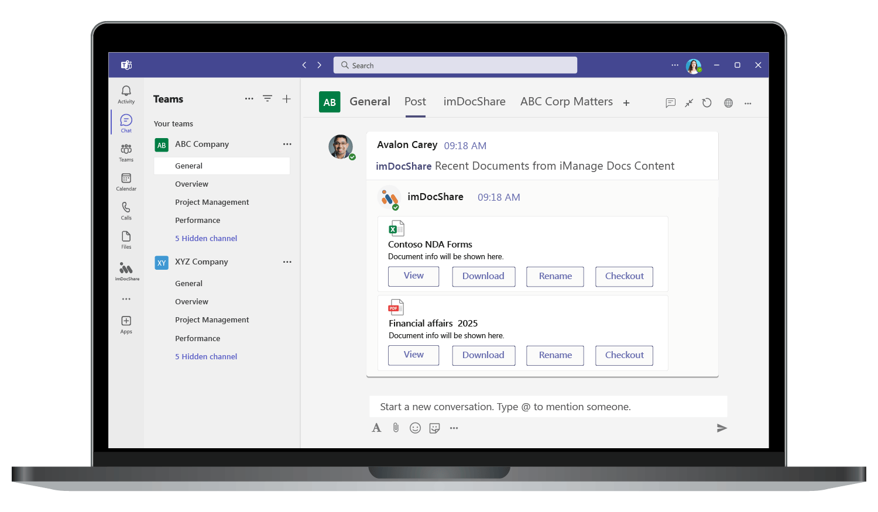Open the imDocShare sidebar app
Screen dimensions: 878x512
[126, 271]
